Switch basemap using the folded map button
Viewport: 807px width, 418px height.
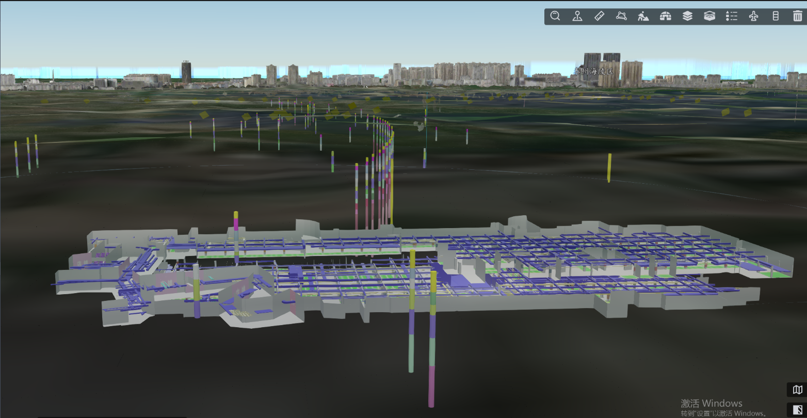[x=797, y=390]
